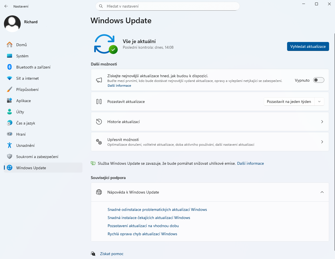The width and height of the screenshot is (335, 259).
Task: Open the Bluetooth a zařízení section icon
Action: 9,67
